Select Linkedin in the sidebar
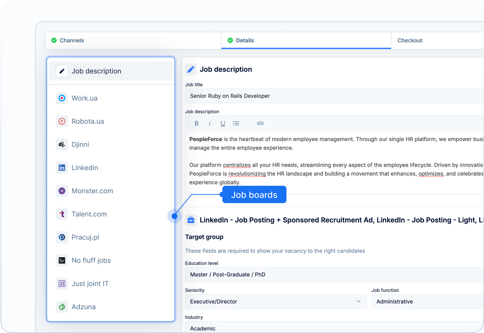484x333 pixels. (x=111, y=168)
